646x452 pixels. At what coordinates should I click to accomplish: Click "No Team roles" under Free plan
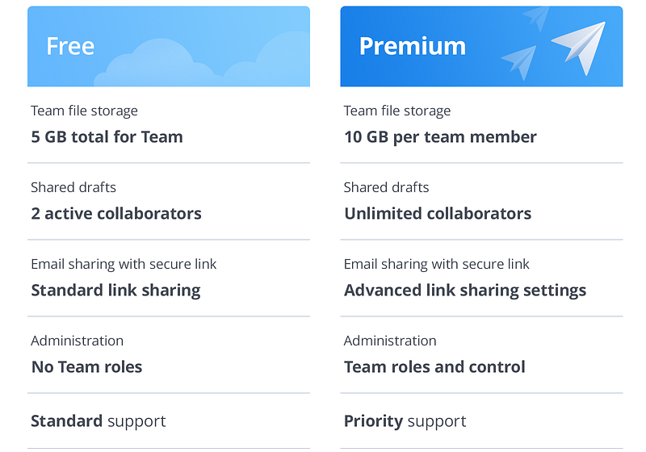(x=86, y=366)
